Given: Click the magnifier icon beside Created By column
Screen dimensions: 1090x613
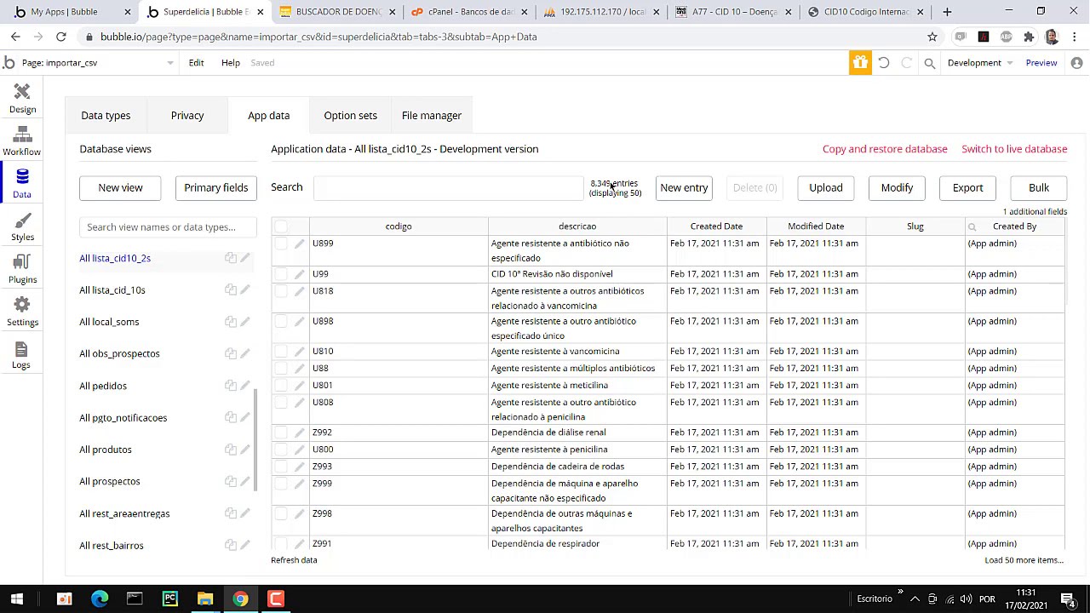Looking at the screenshot, I should [972, 226].
